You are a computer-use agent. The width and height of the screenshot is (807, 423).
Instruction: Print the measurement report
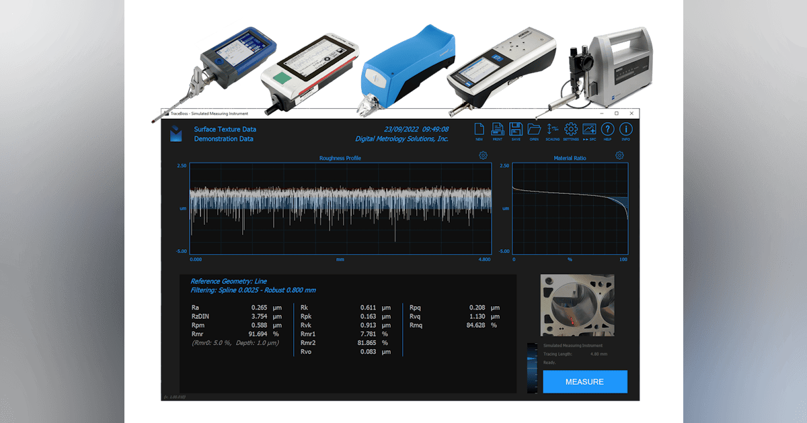498,128
